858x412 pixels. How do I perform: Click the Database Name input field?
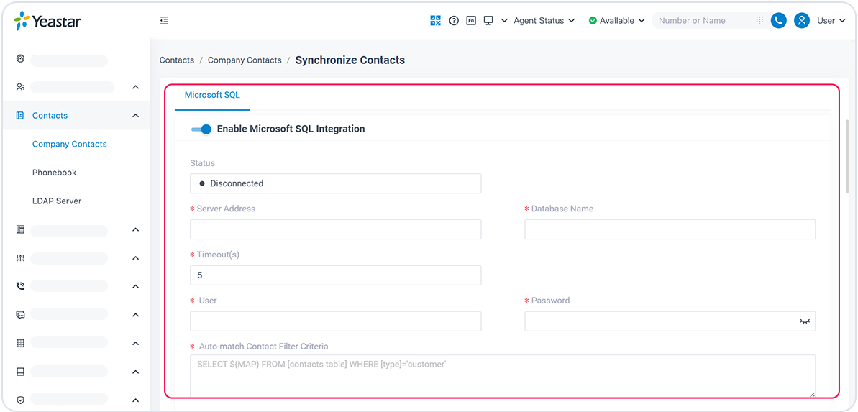point(670,229)
